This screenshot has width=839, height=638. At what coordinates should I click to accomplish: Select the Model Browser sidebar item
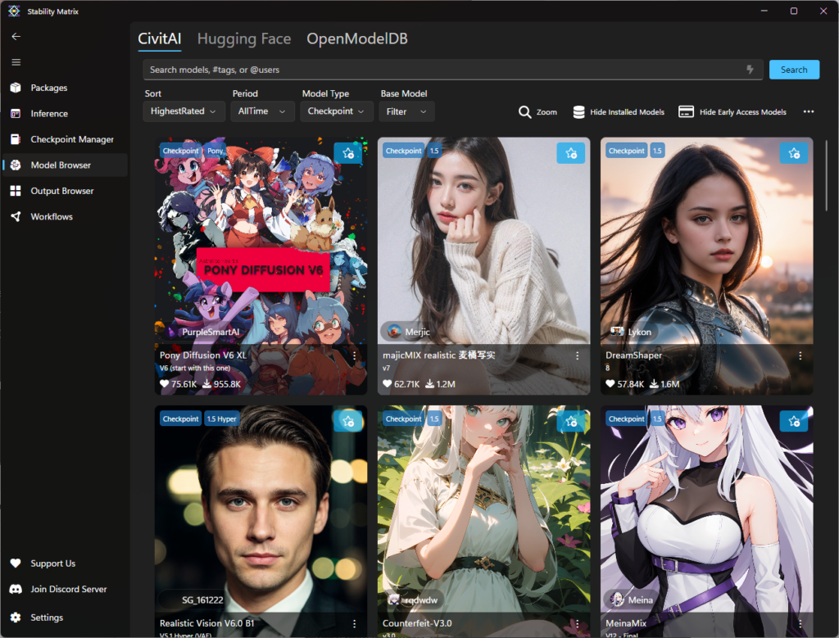(x=65, y=165)
